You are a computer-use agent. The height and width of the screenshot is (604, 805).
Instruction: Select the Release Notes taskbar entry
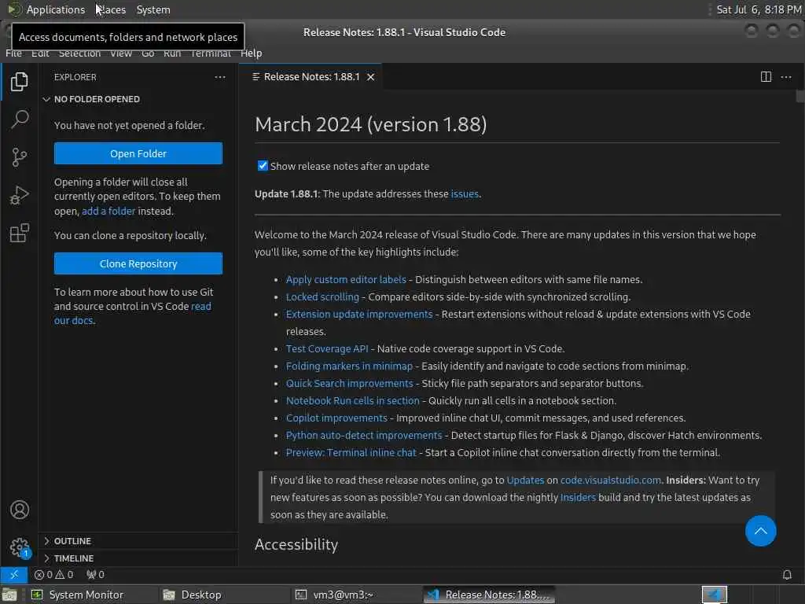pos(489,595)
